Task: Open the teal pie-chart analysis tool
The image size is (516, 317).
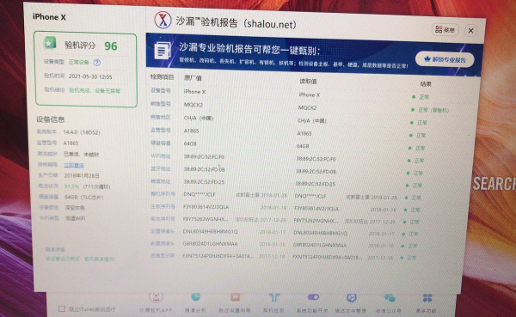Action: click(x=195, y=297)
